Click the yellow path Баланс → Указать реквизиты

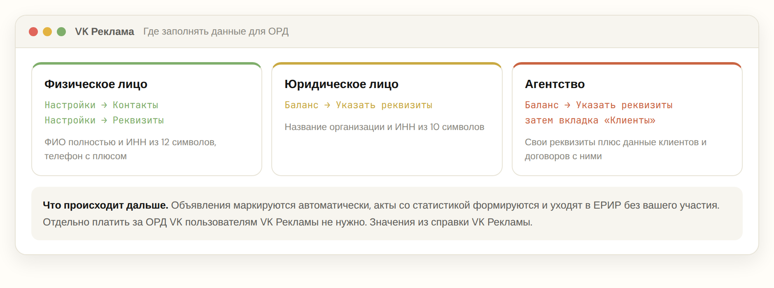pyautogui.click(x=358, y=105)
